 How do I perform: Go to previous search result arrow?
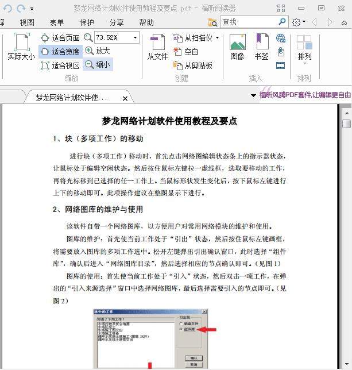tap(314, 22)
